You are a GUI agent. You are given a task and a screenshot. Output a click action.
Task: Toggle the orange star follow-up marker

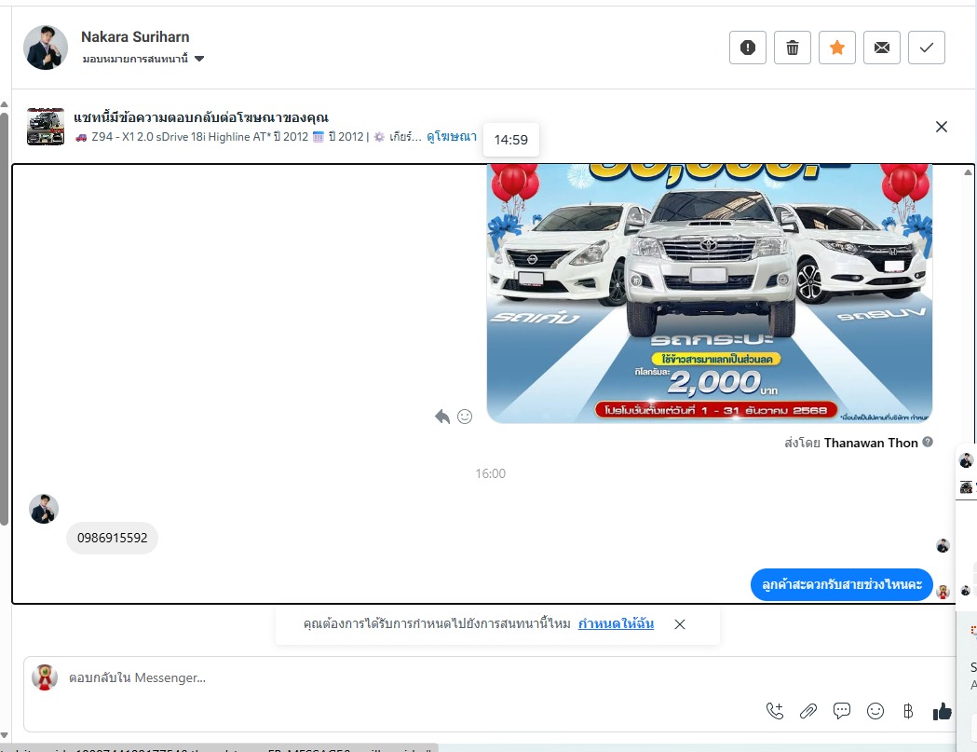tap(837, 48)
